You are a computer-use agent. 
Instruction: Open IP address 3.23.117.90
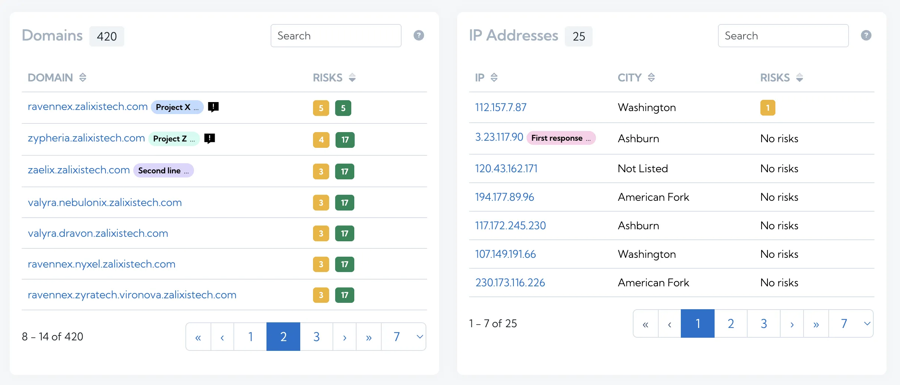point(499,137)
